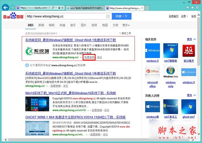The height and width of the screenshot is (143, 202).
Task: Open dropdown arrow after www.xitongcheng.cc/win10/
Action: pos(88,110)
